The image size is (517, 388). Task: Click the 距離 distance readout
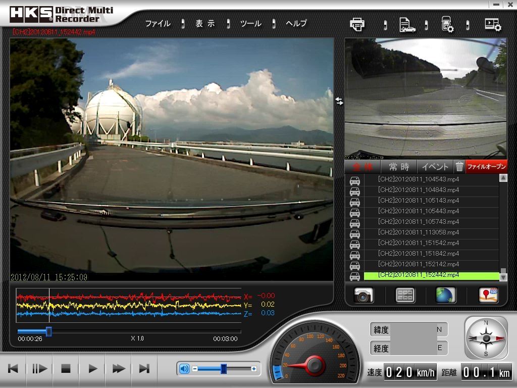(x=486, y=372)
